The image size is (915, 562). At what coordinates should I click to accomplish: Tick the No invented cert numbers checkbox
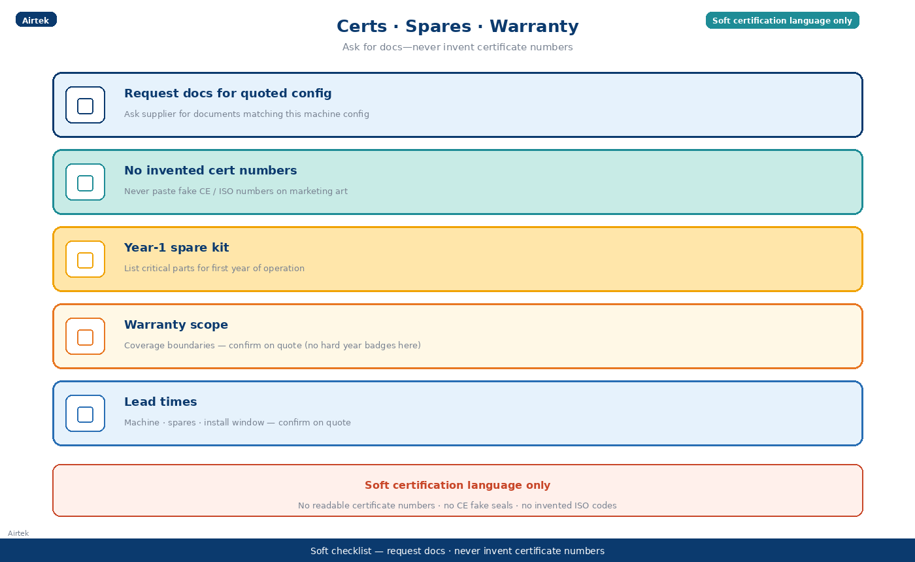[85, 183]
